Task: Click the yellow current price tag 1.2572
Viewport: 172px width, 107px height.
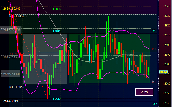Action: point(163,72)
